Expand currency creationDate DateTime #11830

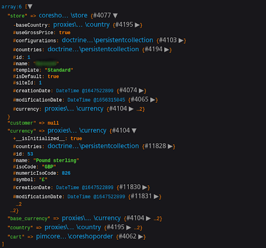pos(144,187)
